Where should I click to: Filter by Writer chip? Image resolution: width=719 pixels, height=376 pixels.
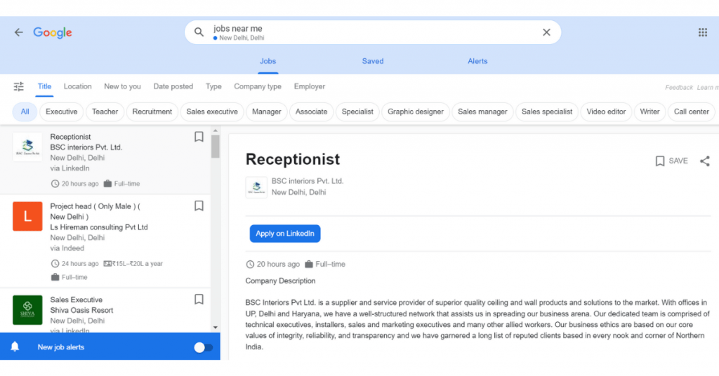649,112
